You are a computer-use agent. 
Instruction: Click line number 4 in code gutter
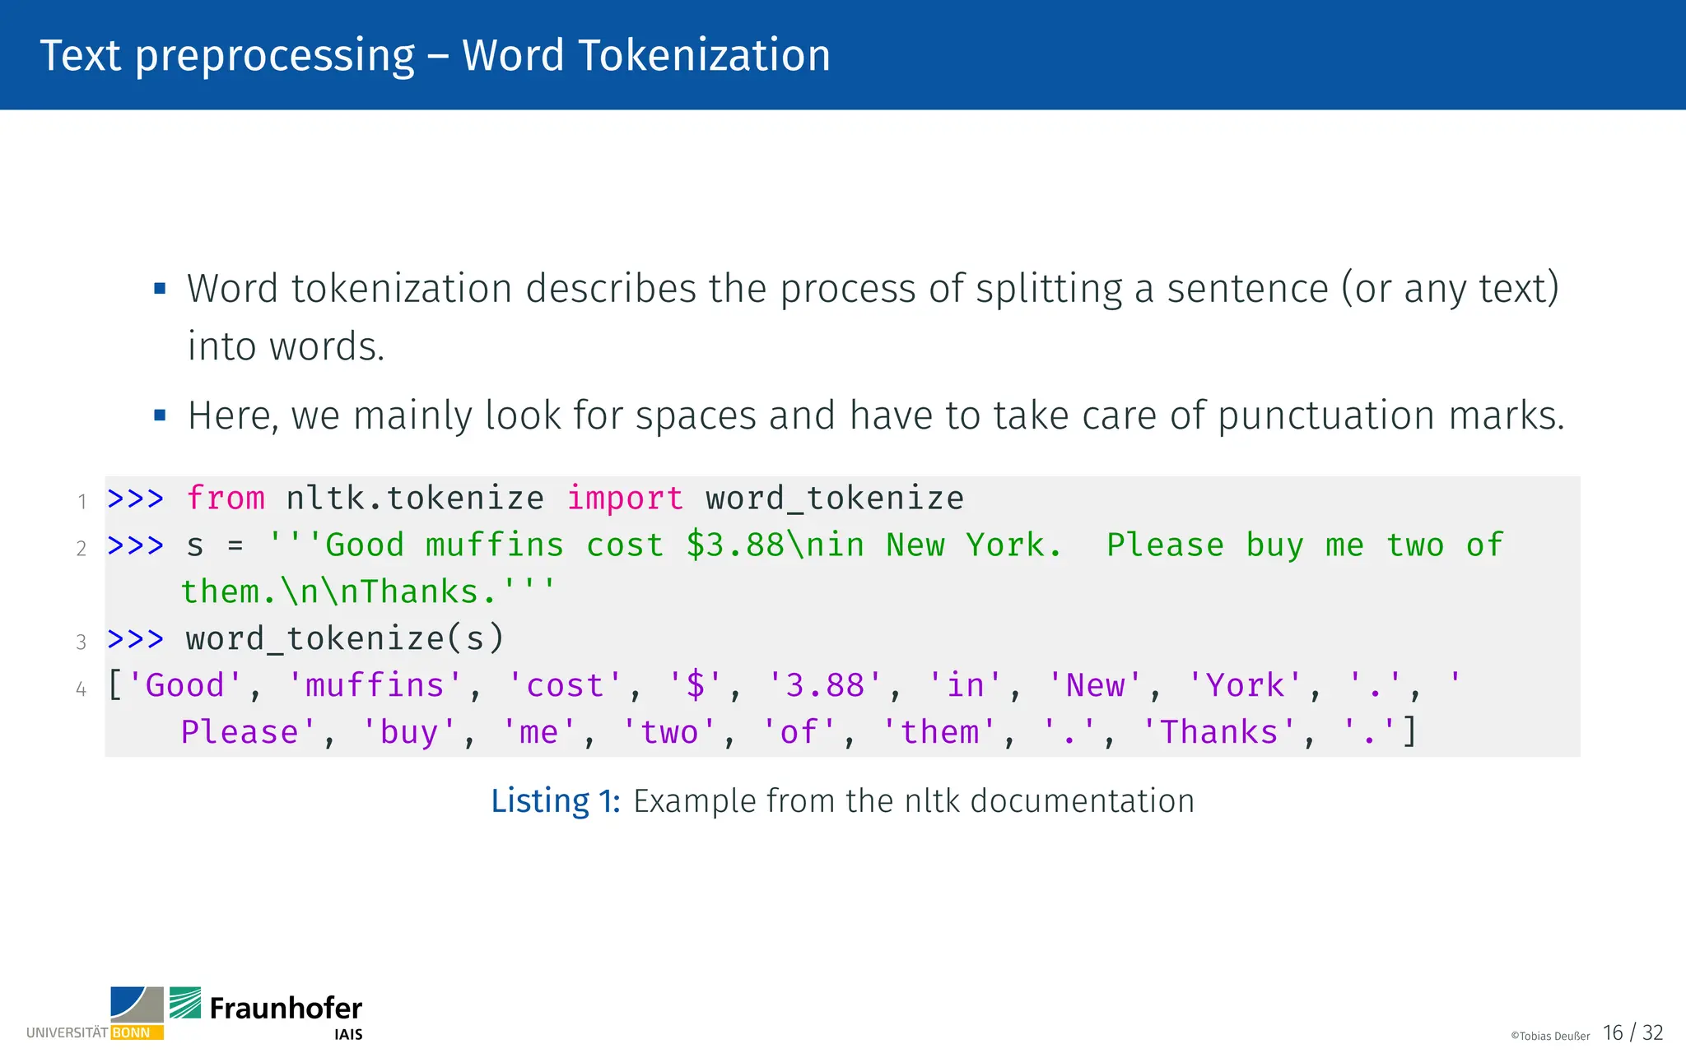[x=81, y=689]
